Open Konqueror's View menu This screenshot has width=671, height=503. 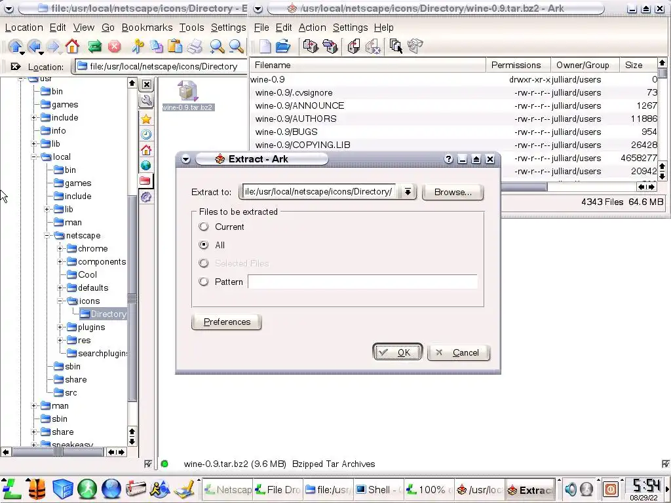coord(83,28)
